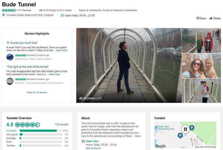Screen dimensions: 223x150
Task: Click the Excellent rating green bar
Action: 38,131
